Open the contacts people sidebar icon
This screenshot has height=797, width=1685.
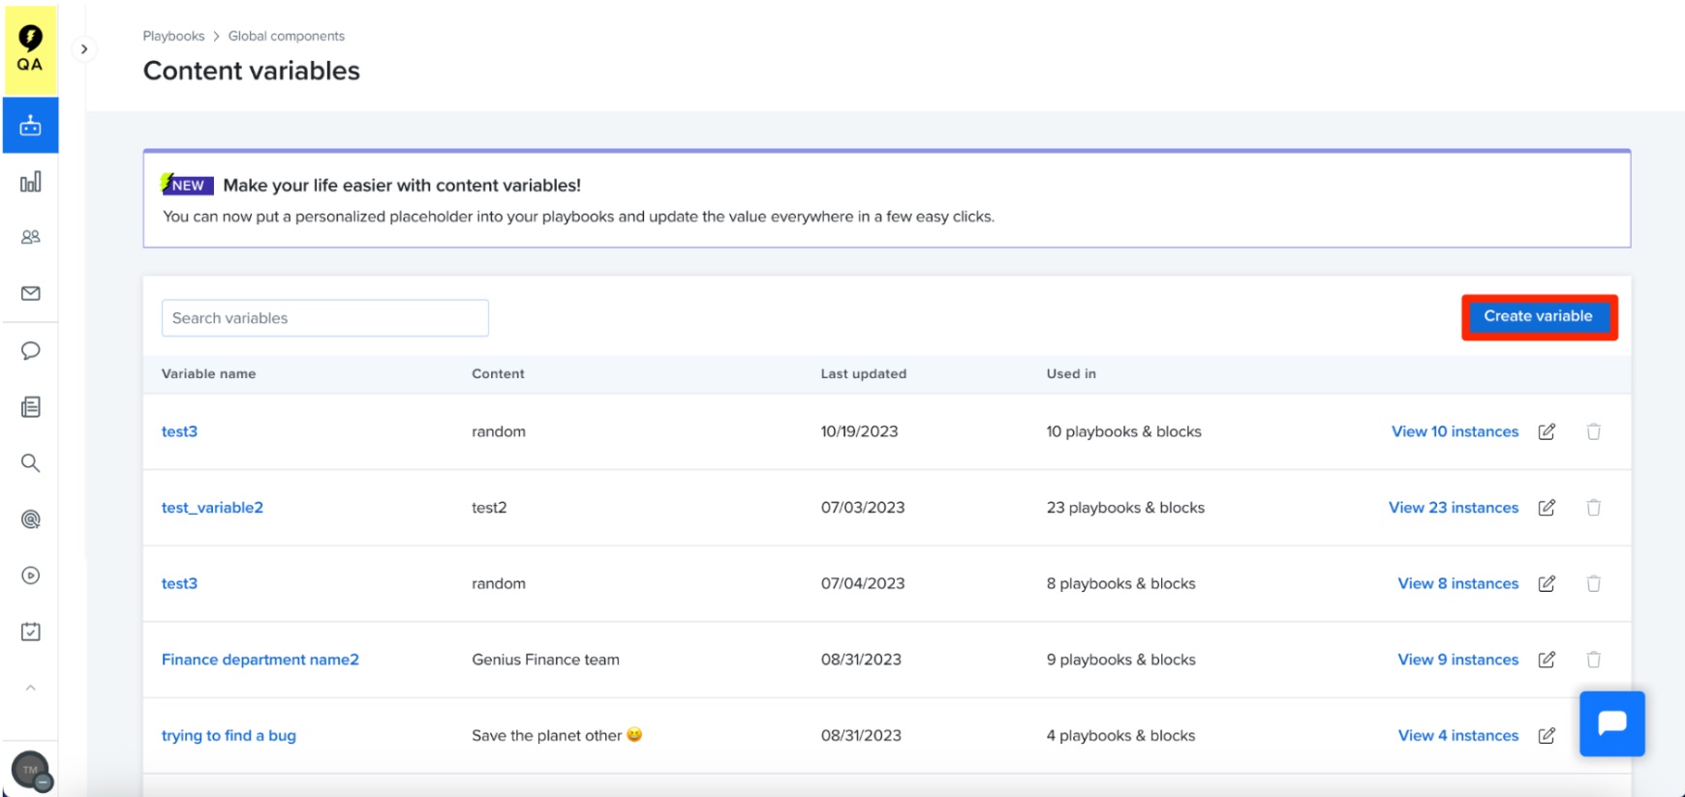point(31,237)
